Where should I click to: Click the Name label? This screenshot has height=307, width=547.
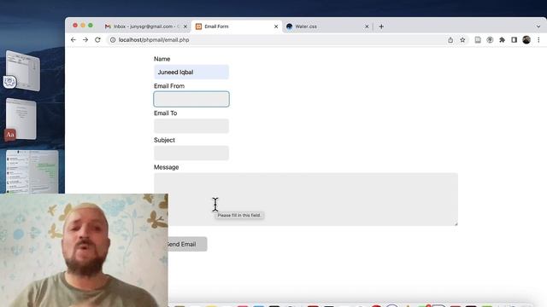click(x=162, y=59)
